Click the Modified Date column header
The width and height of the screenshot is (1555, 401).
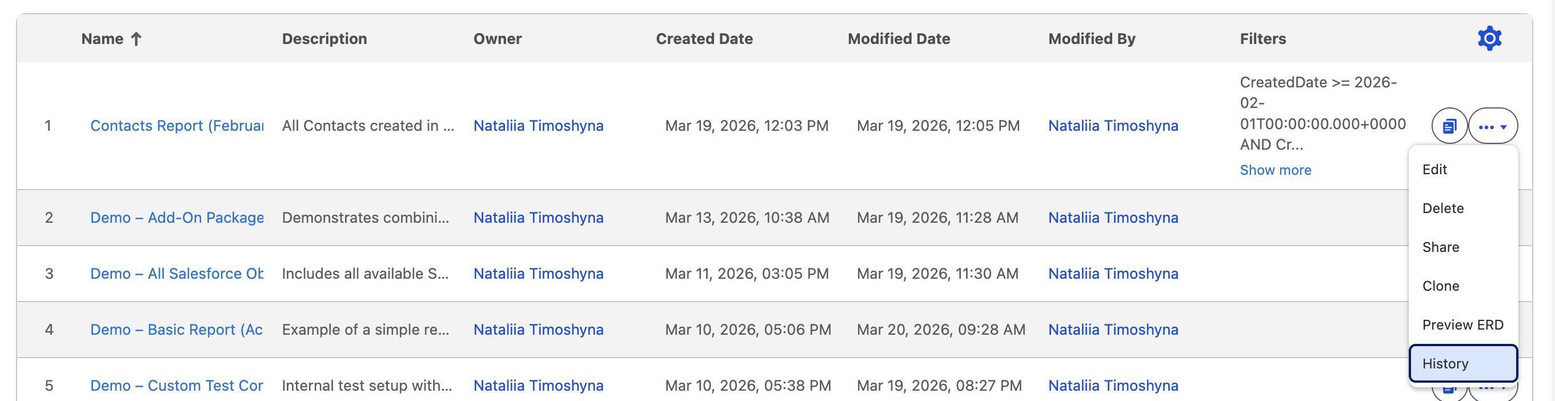tap(898, 39)
